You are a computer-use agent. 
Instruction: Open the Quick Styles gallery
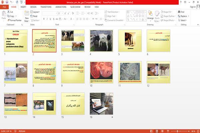point(157,17)
